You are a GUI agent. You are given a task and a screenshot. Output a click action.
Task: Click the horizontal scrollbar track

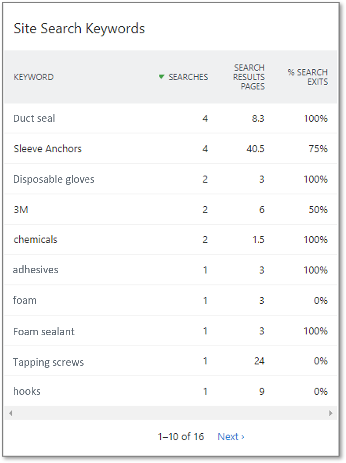tap(171, 413)
